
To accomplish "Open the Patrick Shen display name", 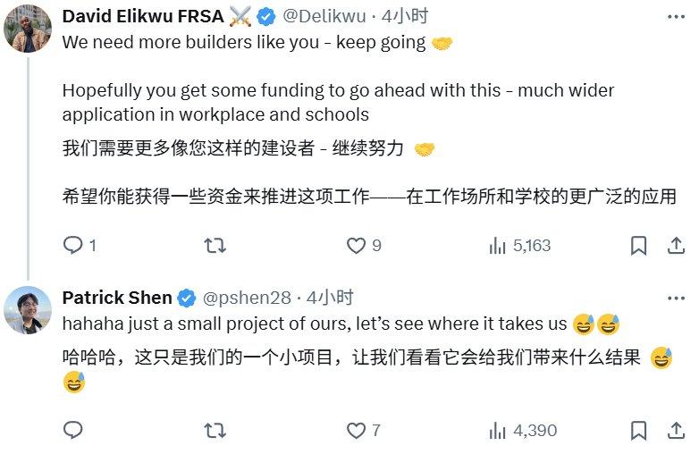I will 117,298.
